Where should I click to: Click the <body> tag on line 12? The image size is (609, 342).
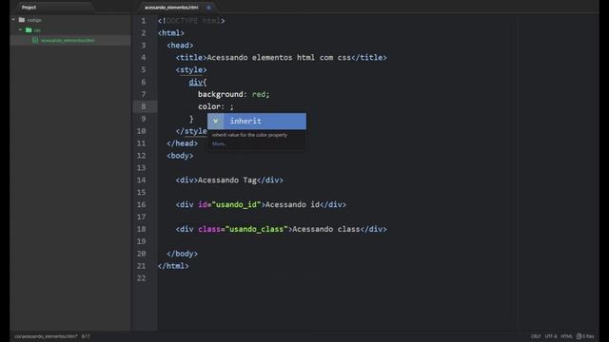click(180, 156)
